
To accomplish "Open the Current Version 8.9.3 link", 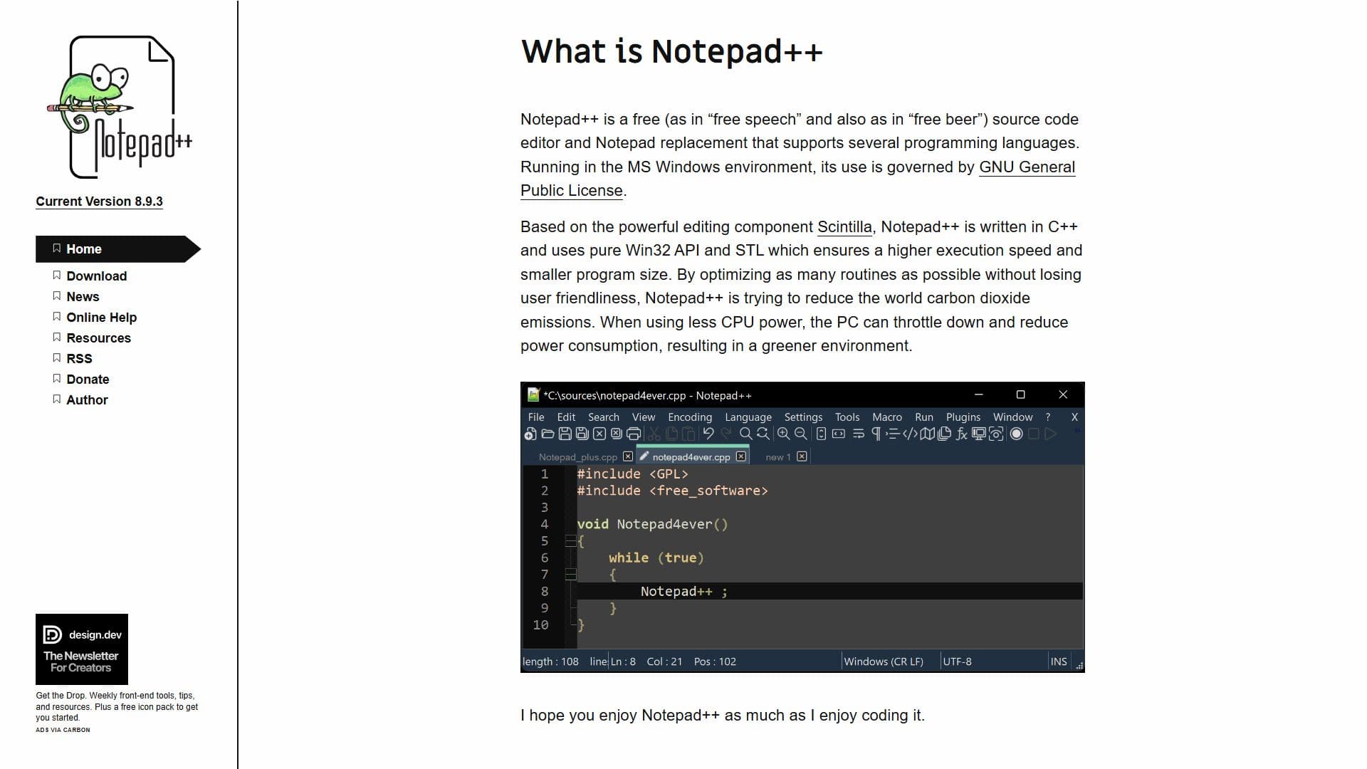I will pyautogui.click(x=99, y=202).
